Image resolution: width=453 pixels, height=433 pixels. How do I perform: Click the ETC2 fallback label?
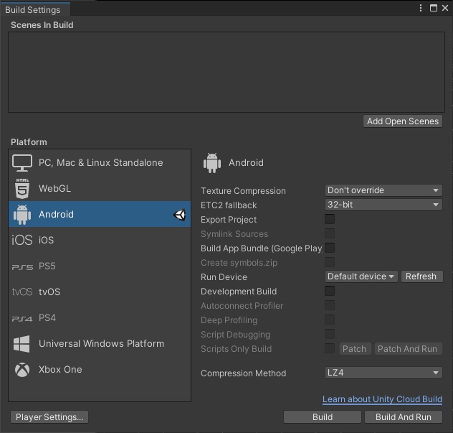(x=229, y=205)
